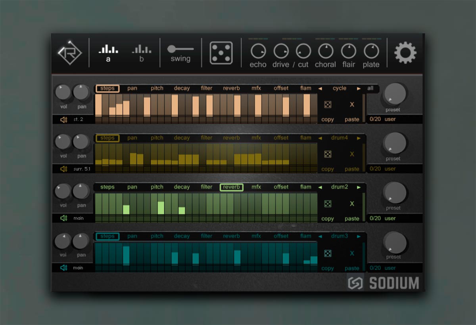The height and width of the screenshot is (325, 476).
Task: Click the level strip beside the cycle X
Action: click(364, 109)
